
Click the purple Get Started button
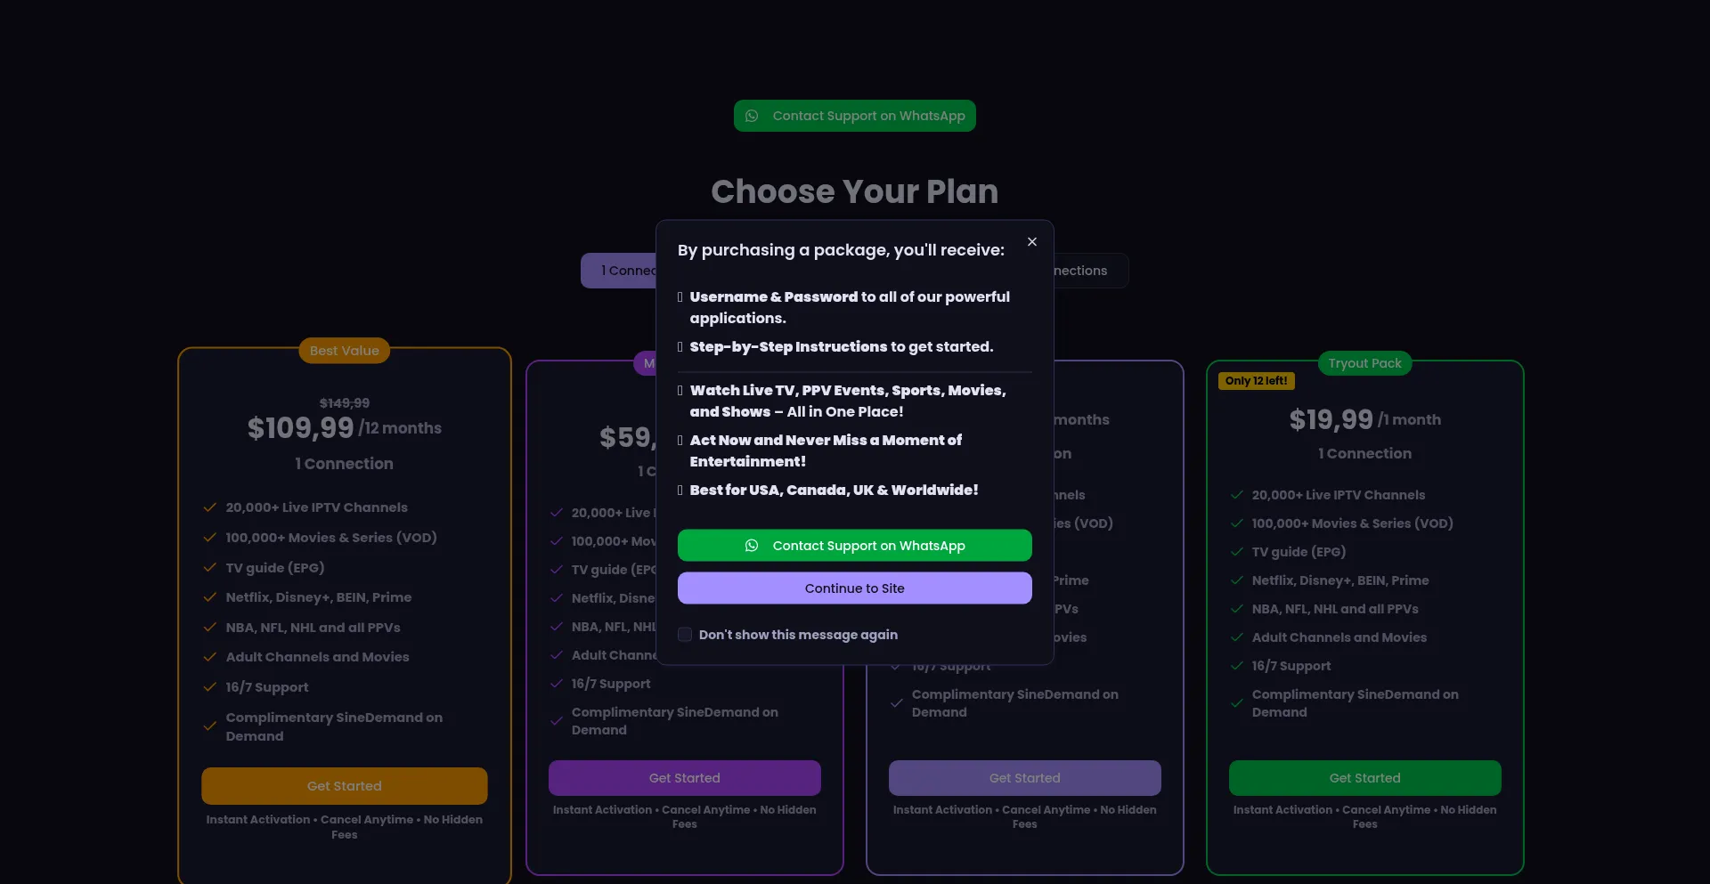pos(684,778)
